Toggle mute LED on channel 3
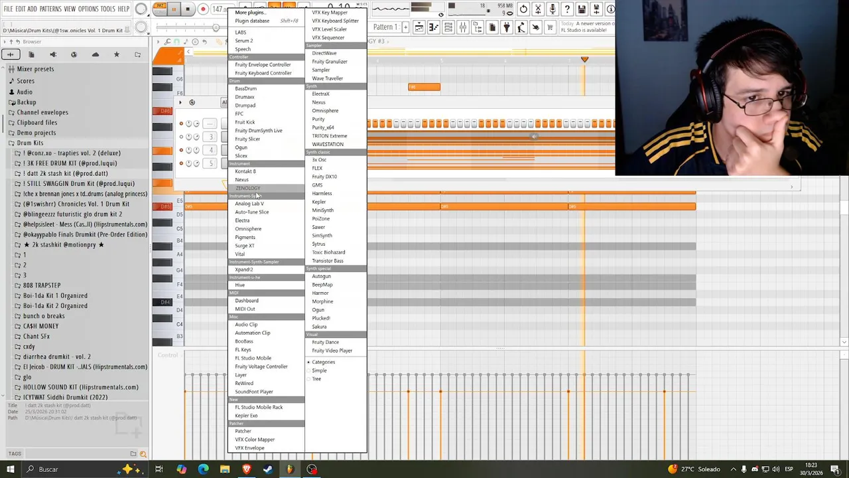 (x=181, y=137)
